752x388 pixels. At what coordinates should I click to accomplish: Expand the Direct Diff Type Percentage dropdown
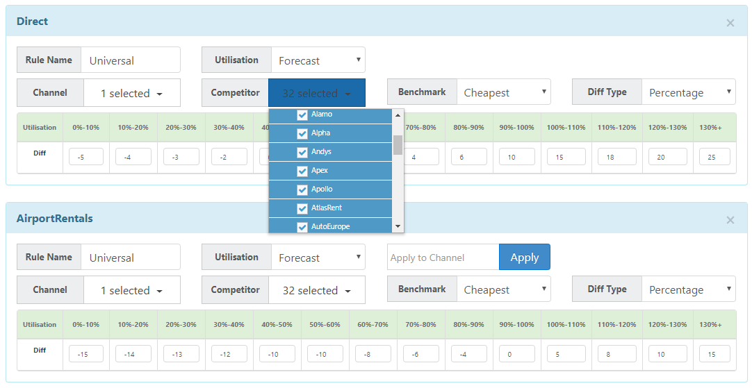click(x=688, y=93)
